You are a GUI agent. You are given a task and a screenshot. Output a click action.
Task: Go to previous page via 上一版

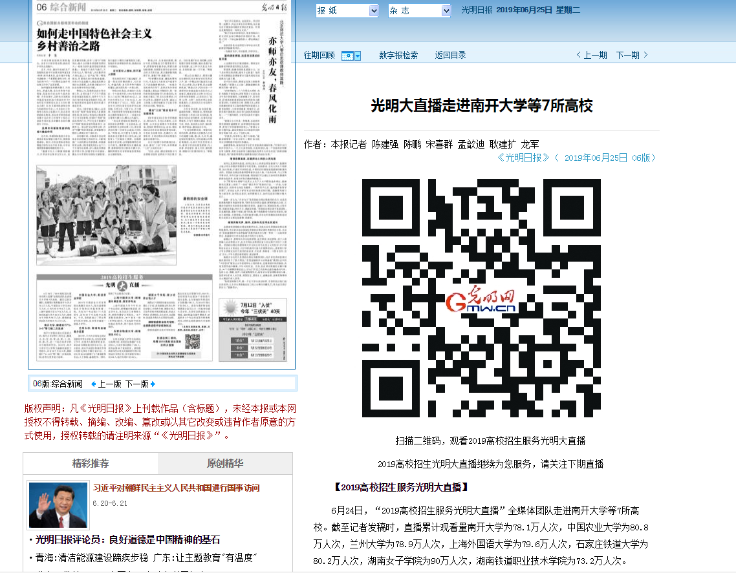point(109,384)
